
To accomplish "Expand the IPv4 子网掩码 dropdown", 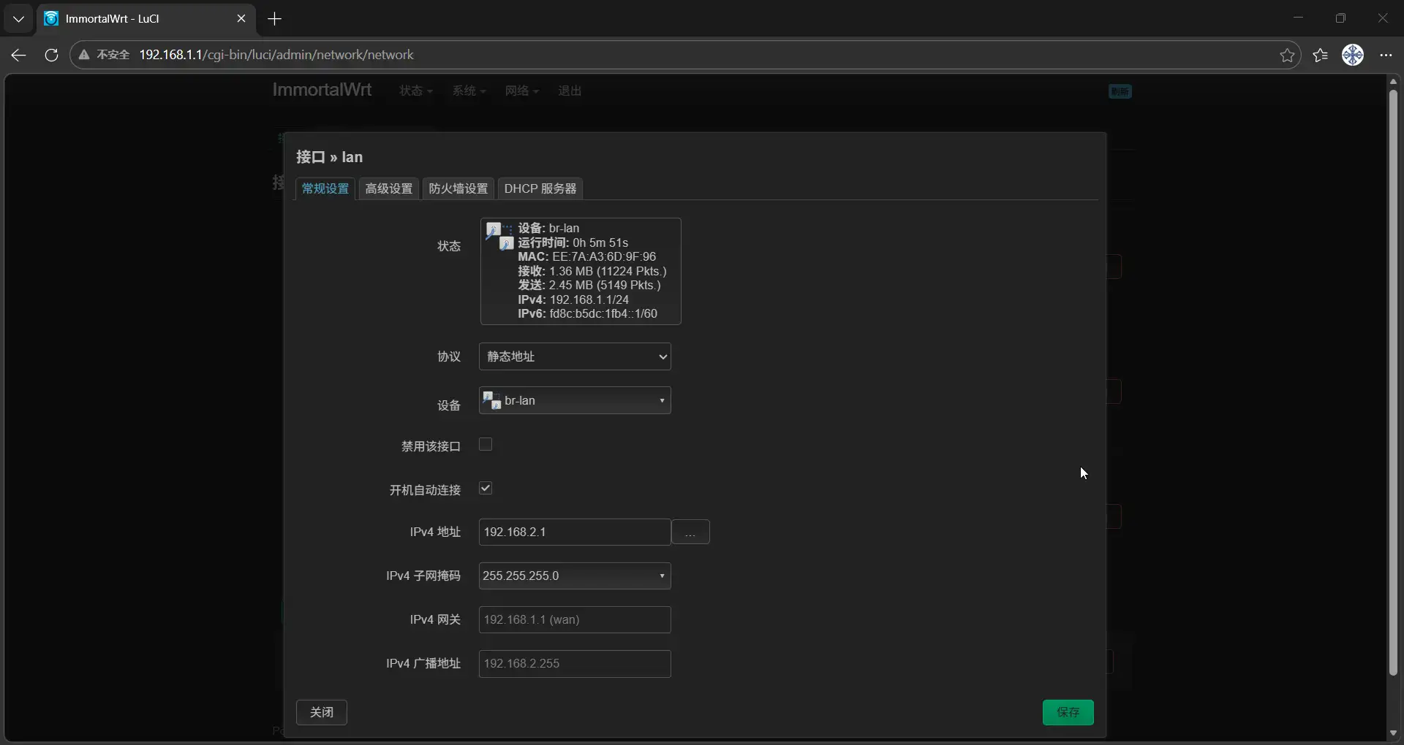I will tap(575, 576).
